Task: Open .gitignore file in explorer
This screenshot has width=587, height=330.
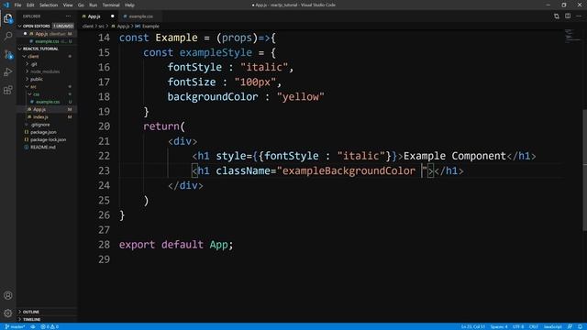Action: [x=47, y=125]
